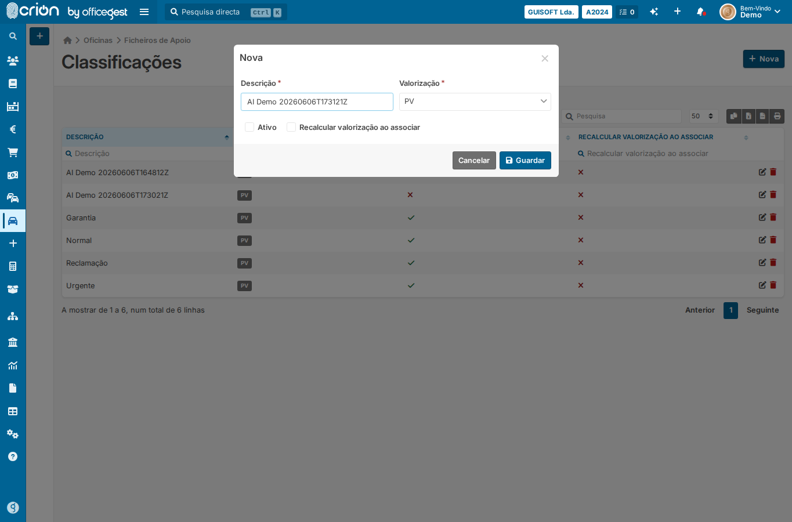Focus the Pesquisa directa search box
This screenshot has width=792, height=522.
(226, 12)
